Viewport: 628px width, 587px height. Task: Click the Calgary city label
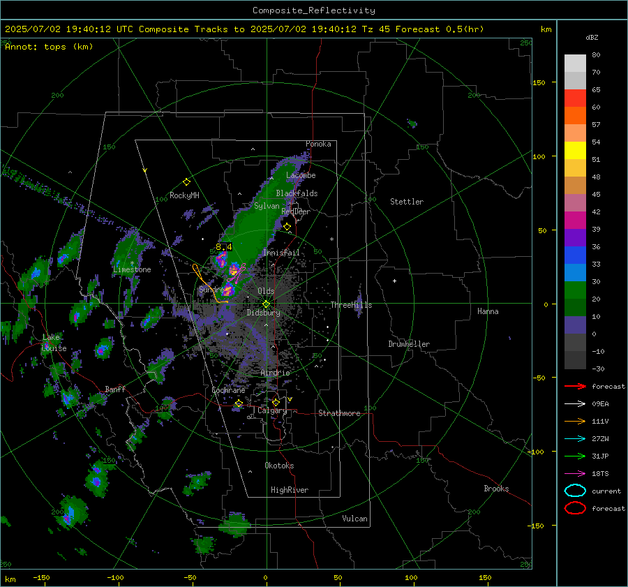(272, 410)
